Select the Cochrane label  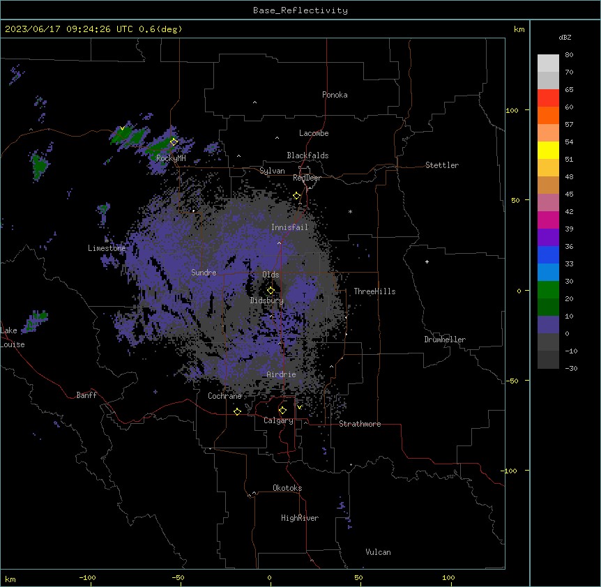[225, 396]
